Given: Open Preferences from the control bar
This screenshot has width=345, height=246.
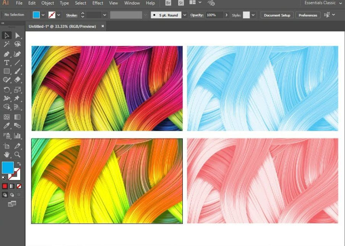Looking at the screenshot, I should coord(308,15).
